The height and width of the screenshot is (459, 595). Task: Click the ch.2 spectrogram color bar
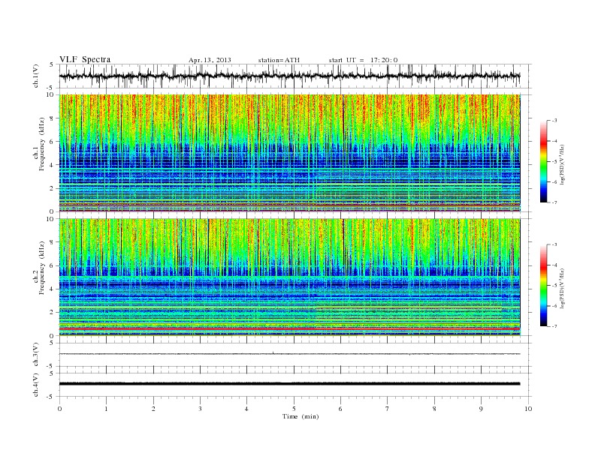click(544, 285)
